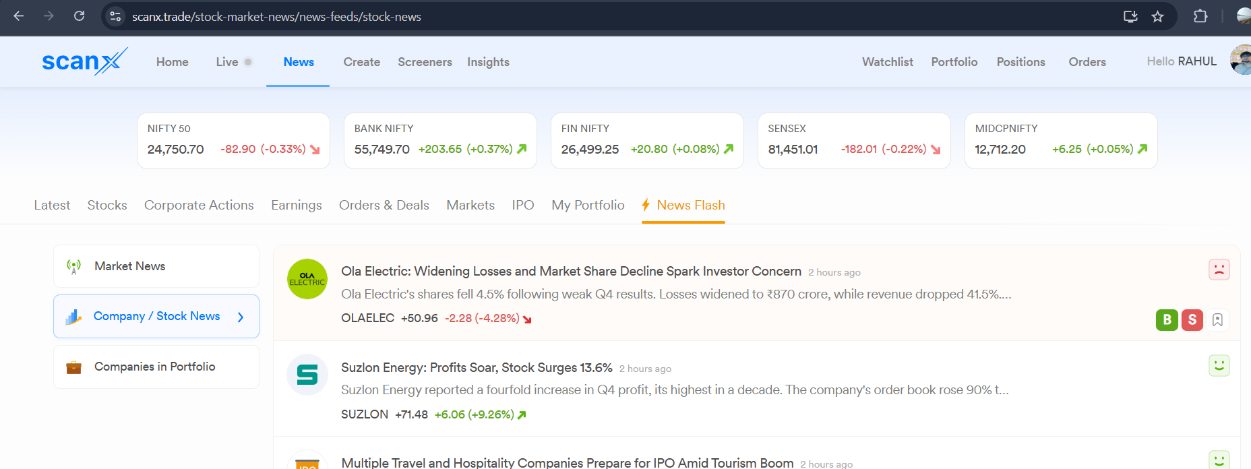Click the Suzlon Energy company logo
Image resolution: width=1251 pixels, height=469 pixels.
click(x=307, y=375)
